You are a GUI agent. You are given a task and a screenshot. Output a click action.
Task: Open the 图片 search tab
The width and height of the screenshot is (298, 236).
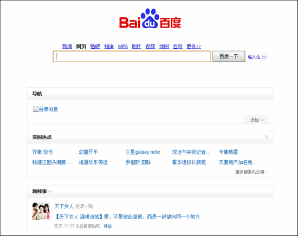point(137,47)
